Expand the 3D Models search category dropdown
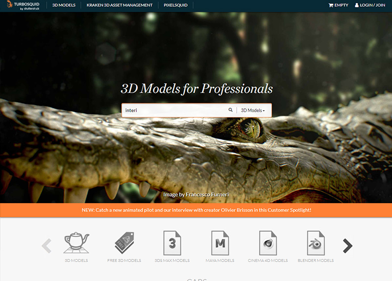Viewport: 392px width, 281px height. (253, 111)
